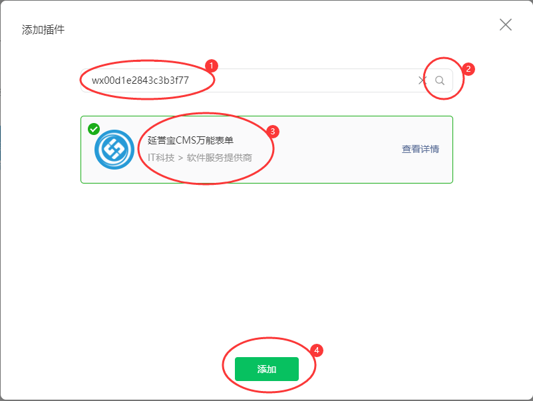
Task: Open the 查看详情 link
Action: 420,149
